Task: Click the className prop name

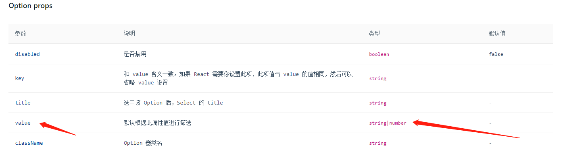Action: [29, 143]
